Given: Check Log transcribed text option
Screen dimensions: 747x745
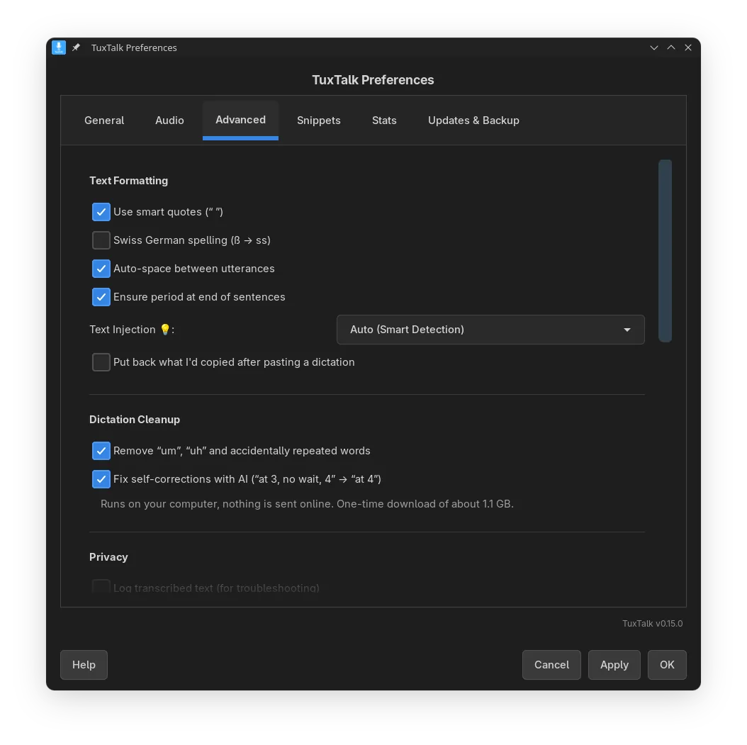Looking at the screenshot, I should (x=101, y=588).
